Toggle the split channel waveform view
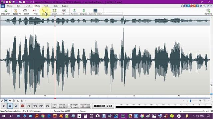The width and height of the screenshot is (213, 119). [10, 100]
